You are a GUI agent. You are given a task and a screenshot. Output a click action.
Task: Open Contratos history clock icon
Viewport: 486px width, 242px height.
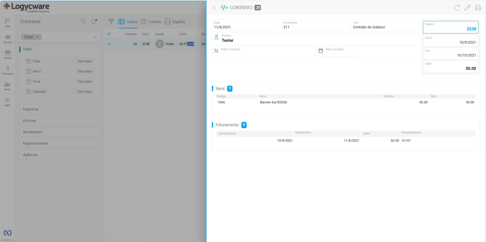pyautogui.click(x=82, y=22)
